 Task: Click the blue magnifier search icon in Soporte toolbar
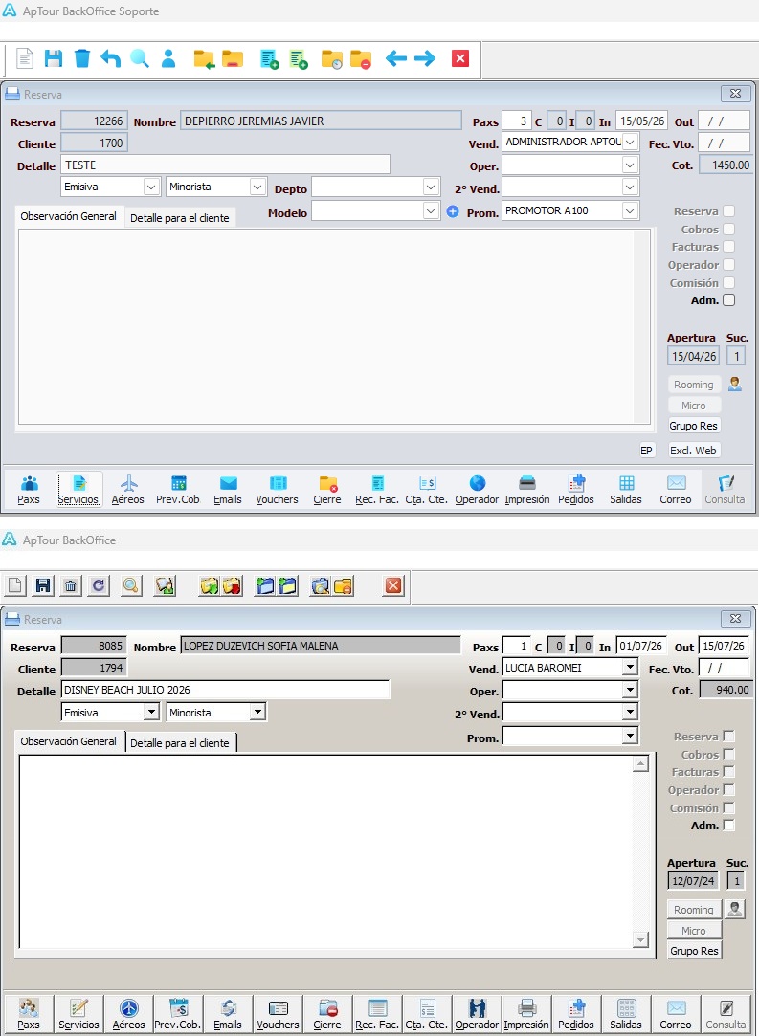(139, 58)
